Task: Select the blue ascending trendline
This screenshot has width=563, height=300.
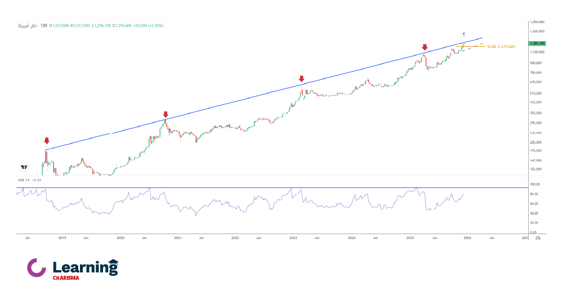Action: click(253, 97)
